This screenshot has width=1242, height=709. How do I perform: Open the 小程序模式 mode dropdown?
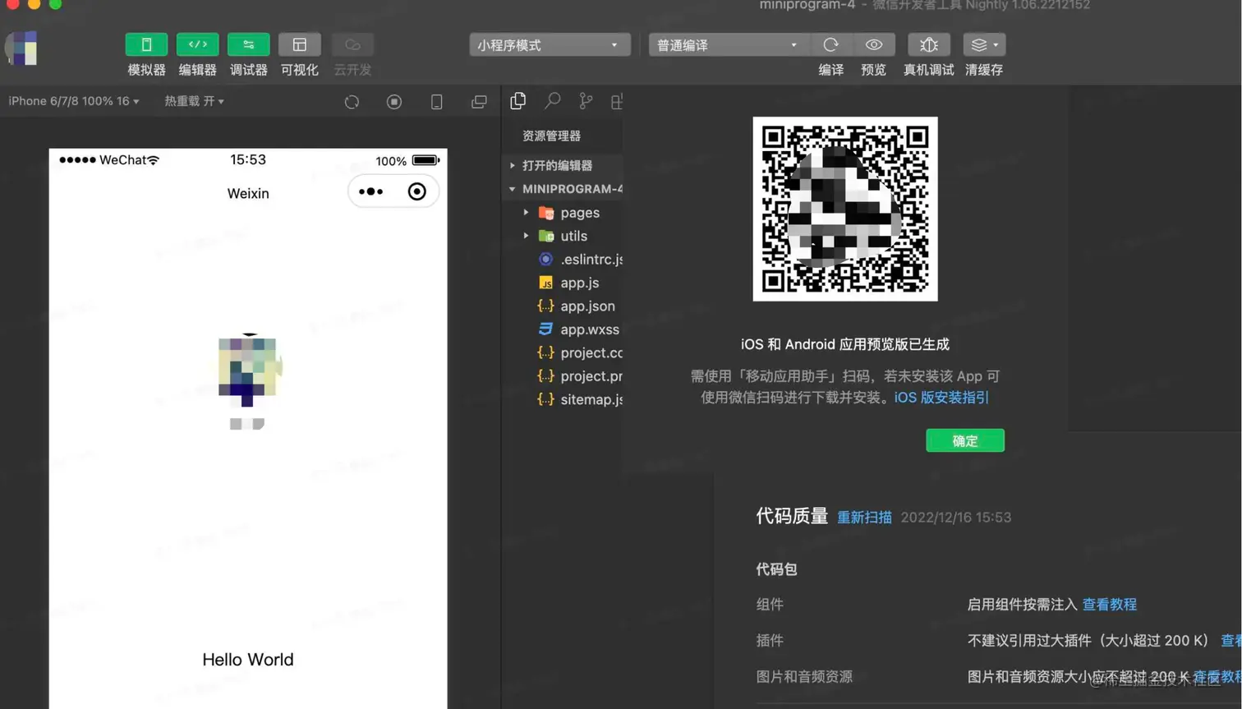click(550, 44)
